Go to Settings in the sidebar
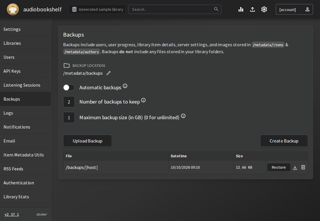The image size is (320, 221). point(26,29)
